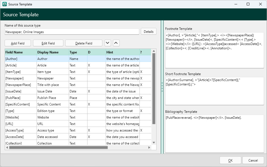Click the Edit Field button

coord(48,43)
